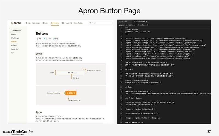This screenshot has width=219, height=136.
Task: Click the Type section heading
Action: point(39,112)
